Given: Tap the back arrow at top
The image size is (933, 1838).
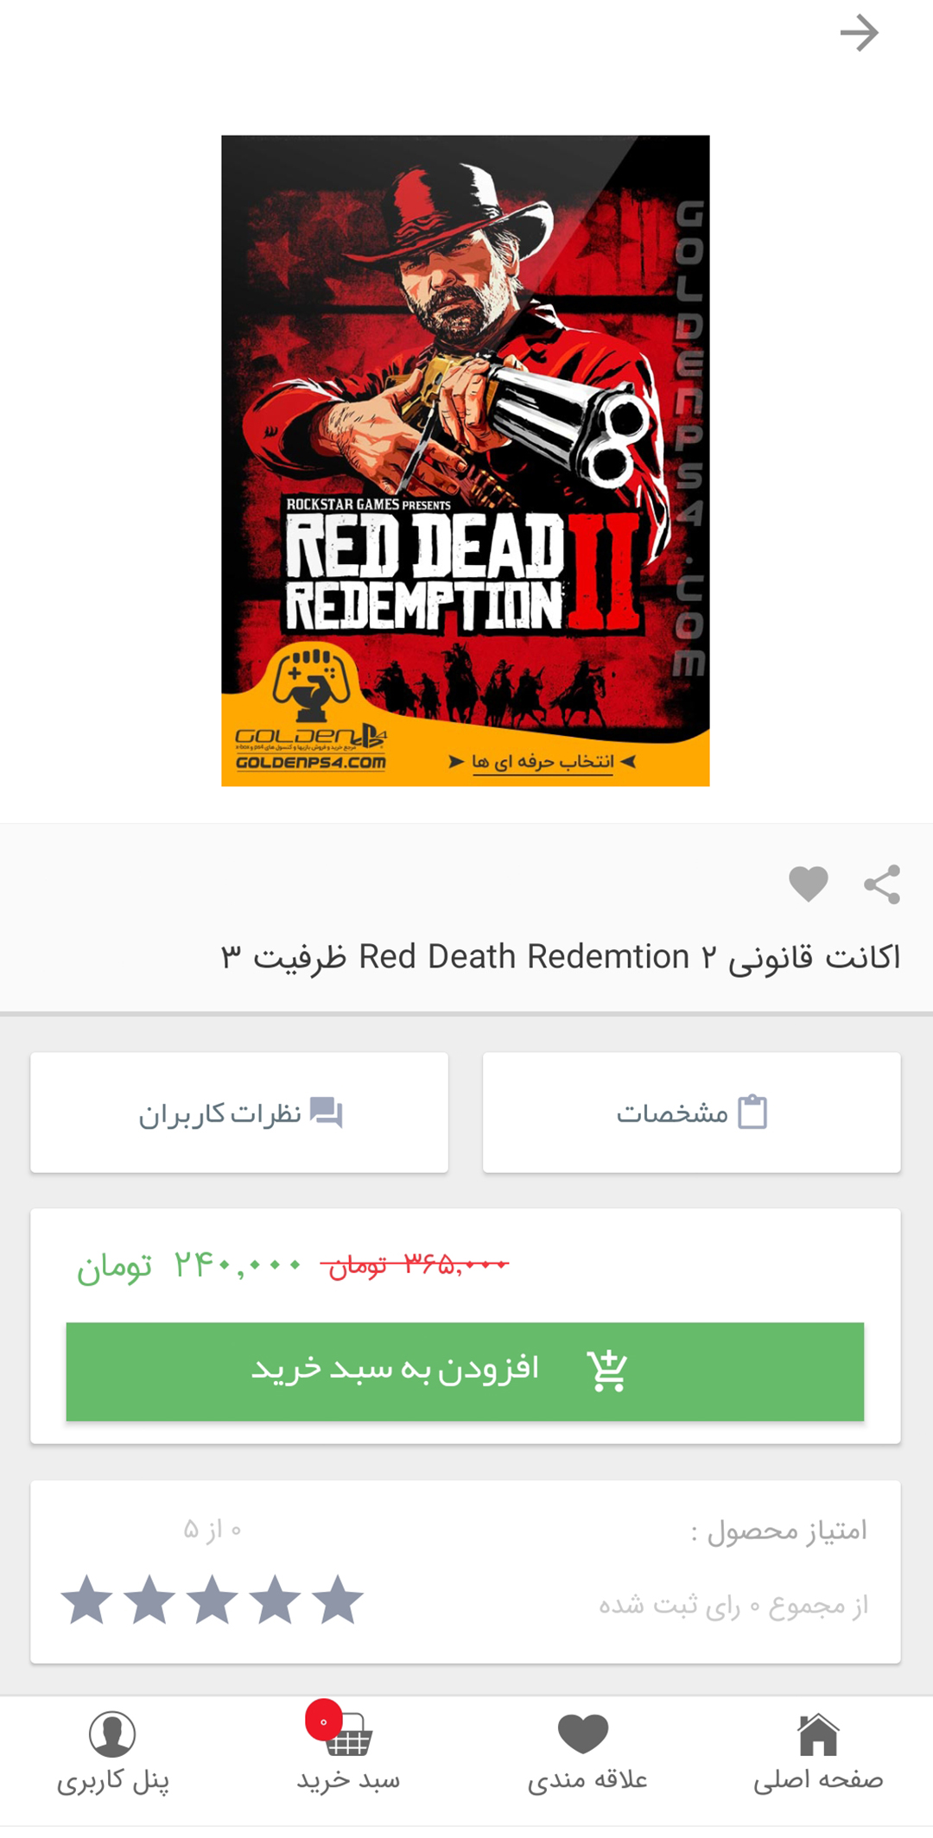Looking at the screenshot, I should click(x=859, y=34).
